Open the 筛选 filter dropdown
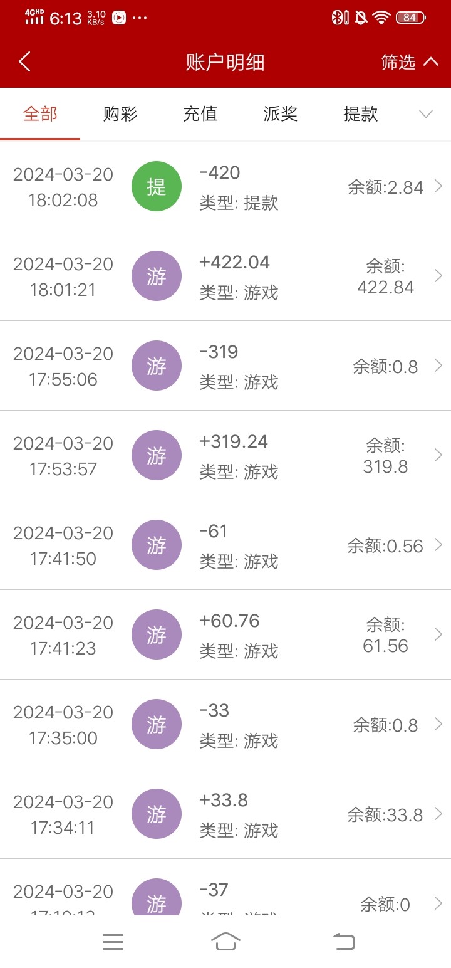 tap(409, 62)
